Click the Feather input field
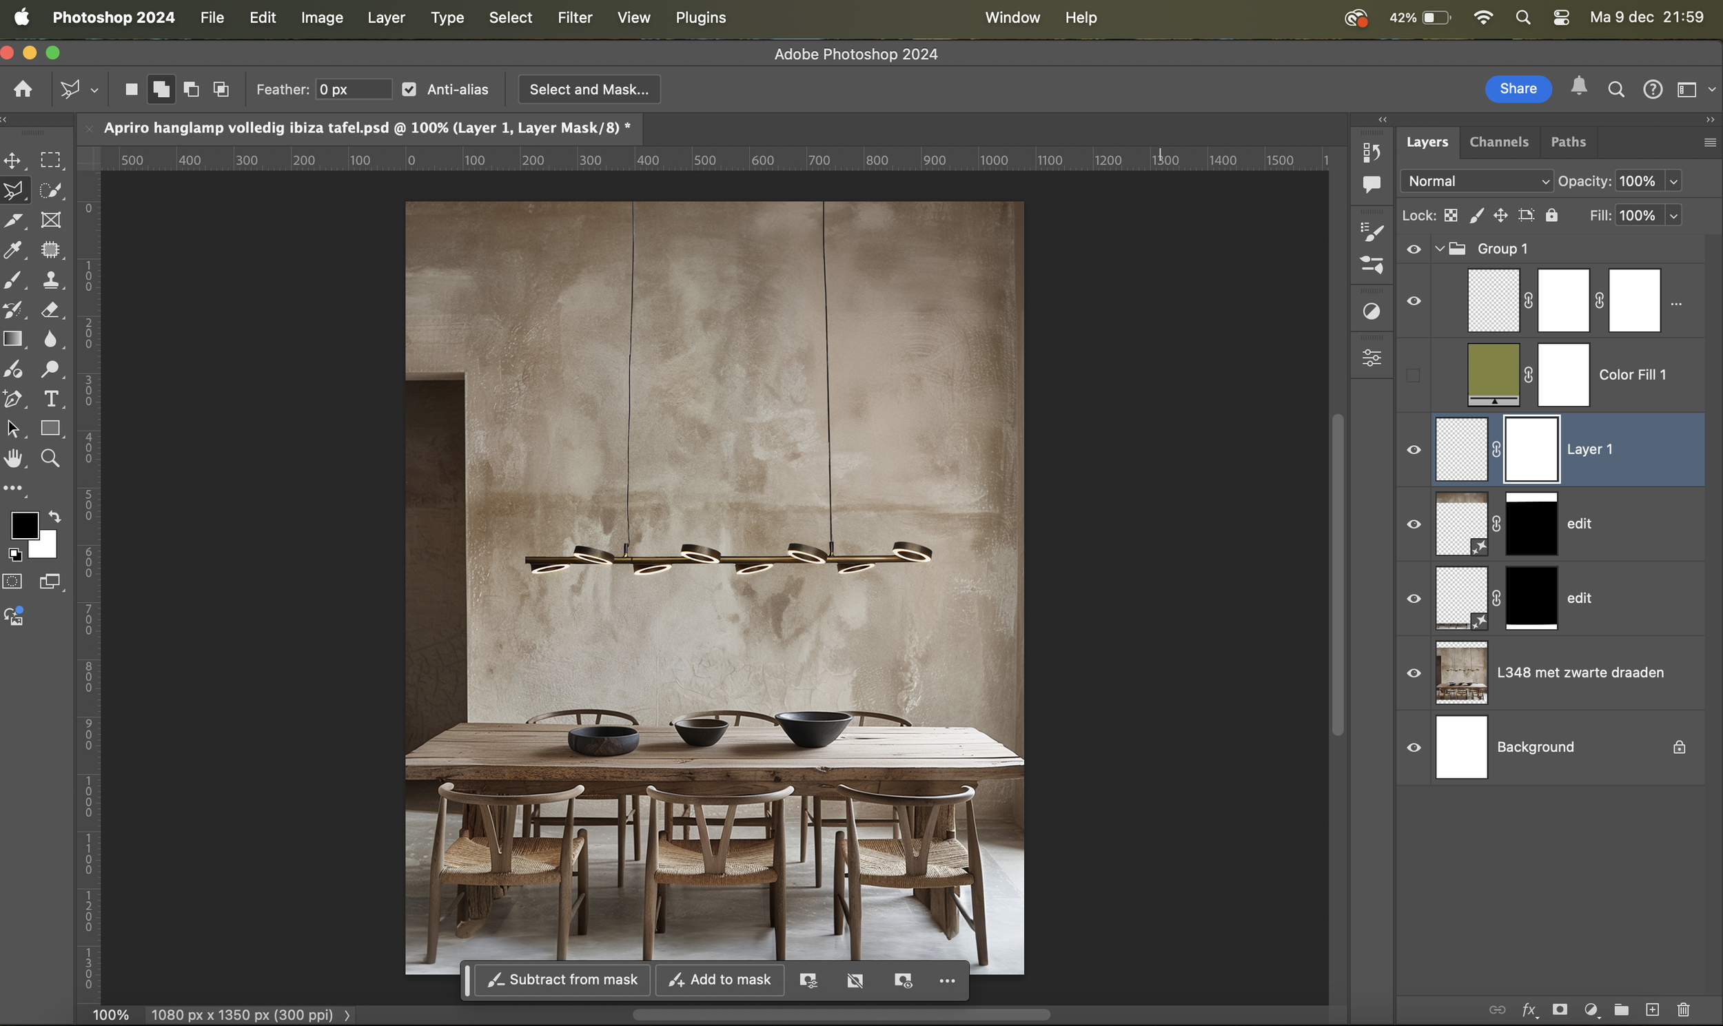Image resolution: width=1723 pixels, height=1026 pixels. (354, 89)
